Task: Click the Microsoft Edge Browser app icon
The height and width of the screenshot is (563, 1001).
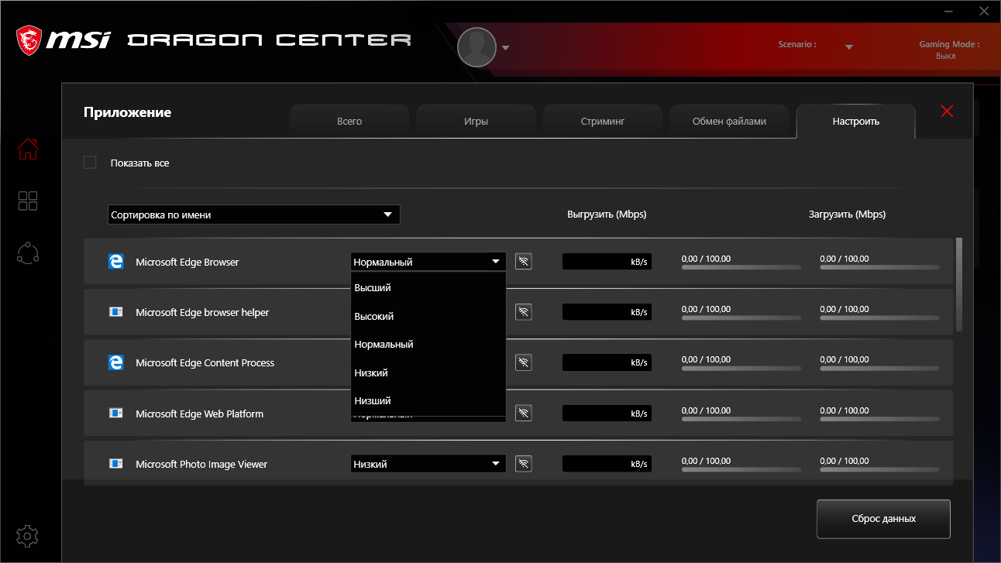Action: click(116, 262)
